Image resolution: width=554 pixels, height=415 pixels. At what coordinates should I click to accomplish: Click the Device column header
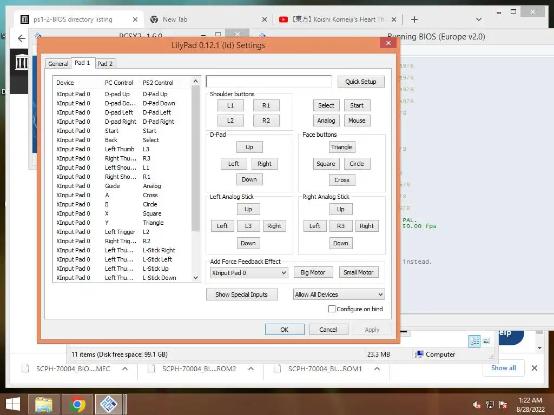tap(77, 83)
